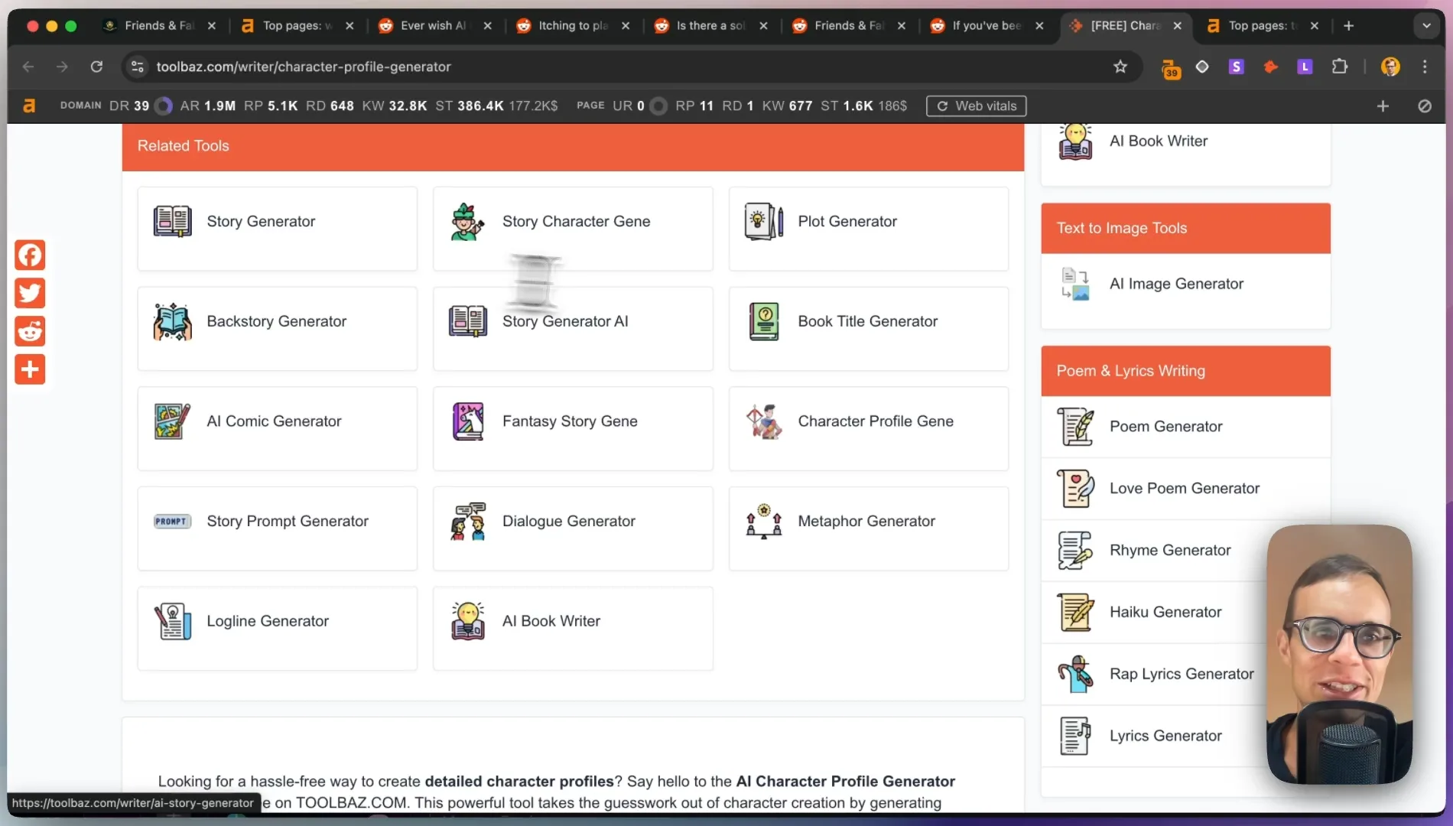This screenshot has width=1453, height=826.
Task: Open more share options plus icon
Action: [x=30, y=369]
